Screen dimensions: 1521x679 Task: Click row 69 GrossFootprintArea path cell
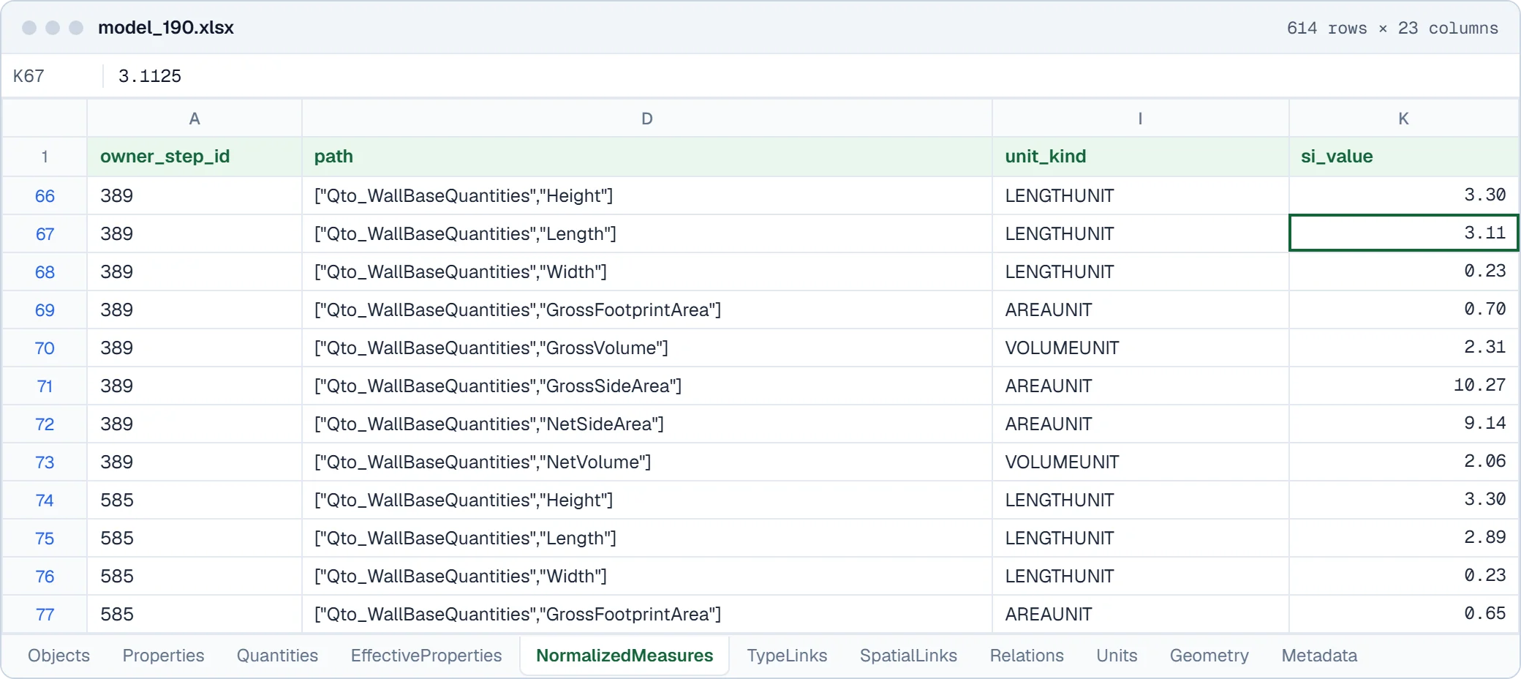click(647, 310)
